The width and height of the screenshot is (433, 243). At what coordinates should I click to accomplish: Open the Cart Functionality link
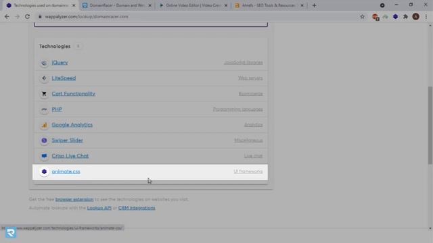tap(74, 94)
